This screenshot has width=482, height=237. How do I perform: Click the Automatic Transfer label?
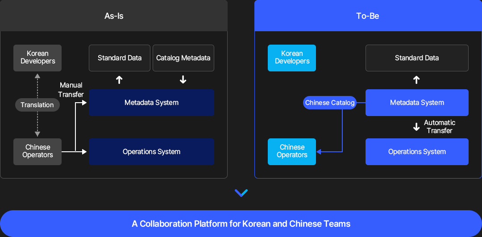pyautogui.click(x=440, y=127)
